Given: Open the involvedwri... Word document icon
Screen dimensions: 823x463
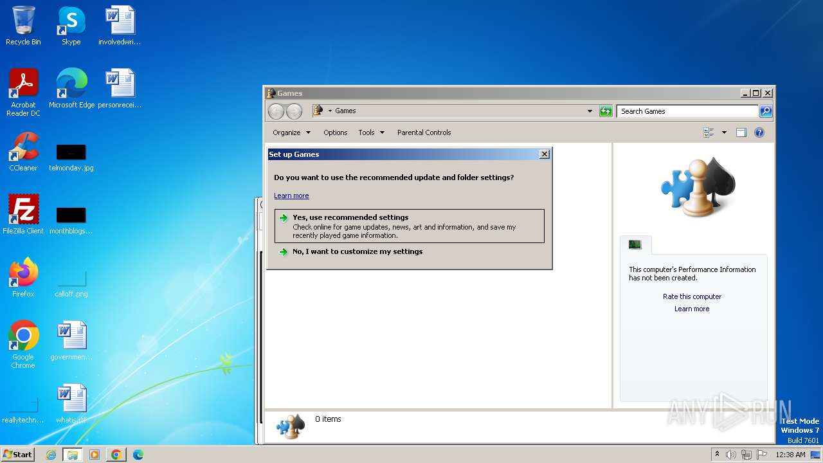Looking at the screenshot, I should click(x=120, y=26).
